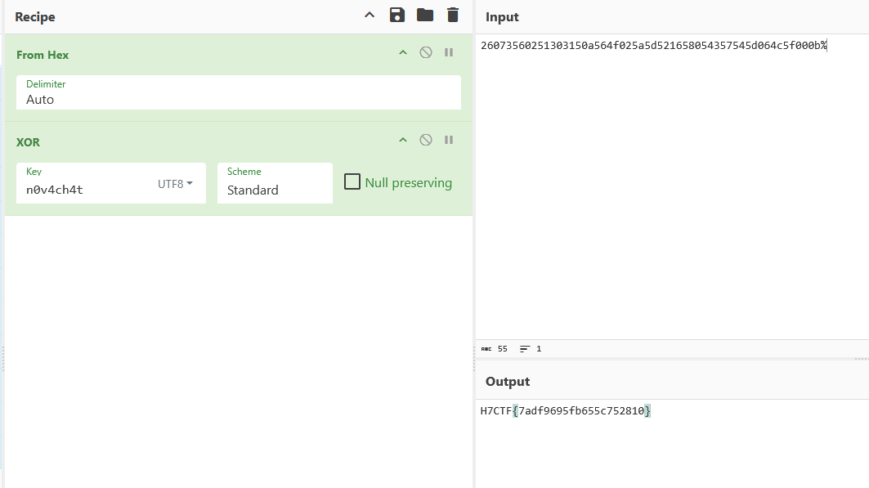The height and width of the screenshot is (488, 869).
Task: Enable the Null preserving checkbox
Action: 352,181
